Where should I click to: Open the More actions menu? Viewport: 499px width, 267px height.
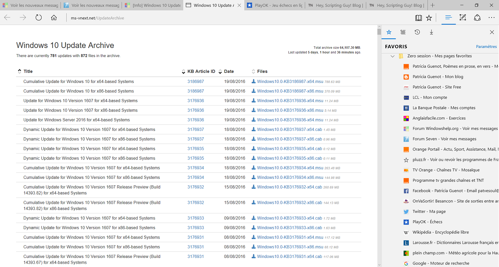(x=492, y=18)
